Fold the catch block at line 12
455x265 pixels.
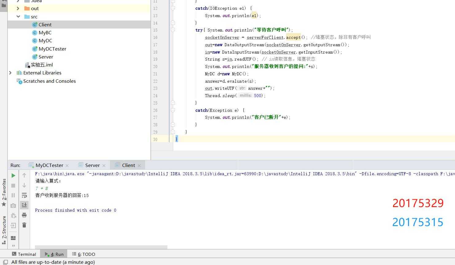pos(173,8)
